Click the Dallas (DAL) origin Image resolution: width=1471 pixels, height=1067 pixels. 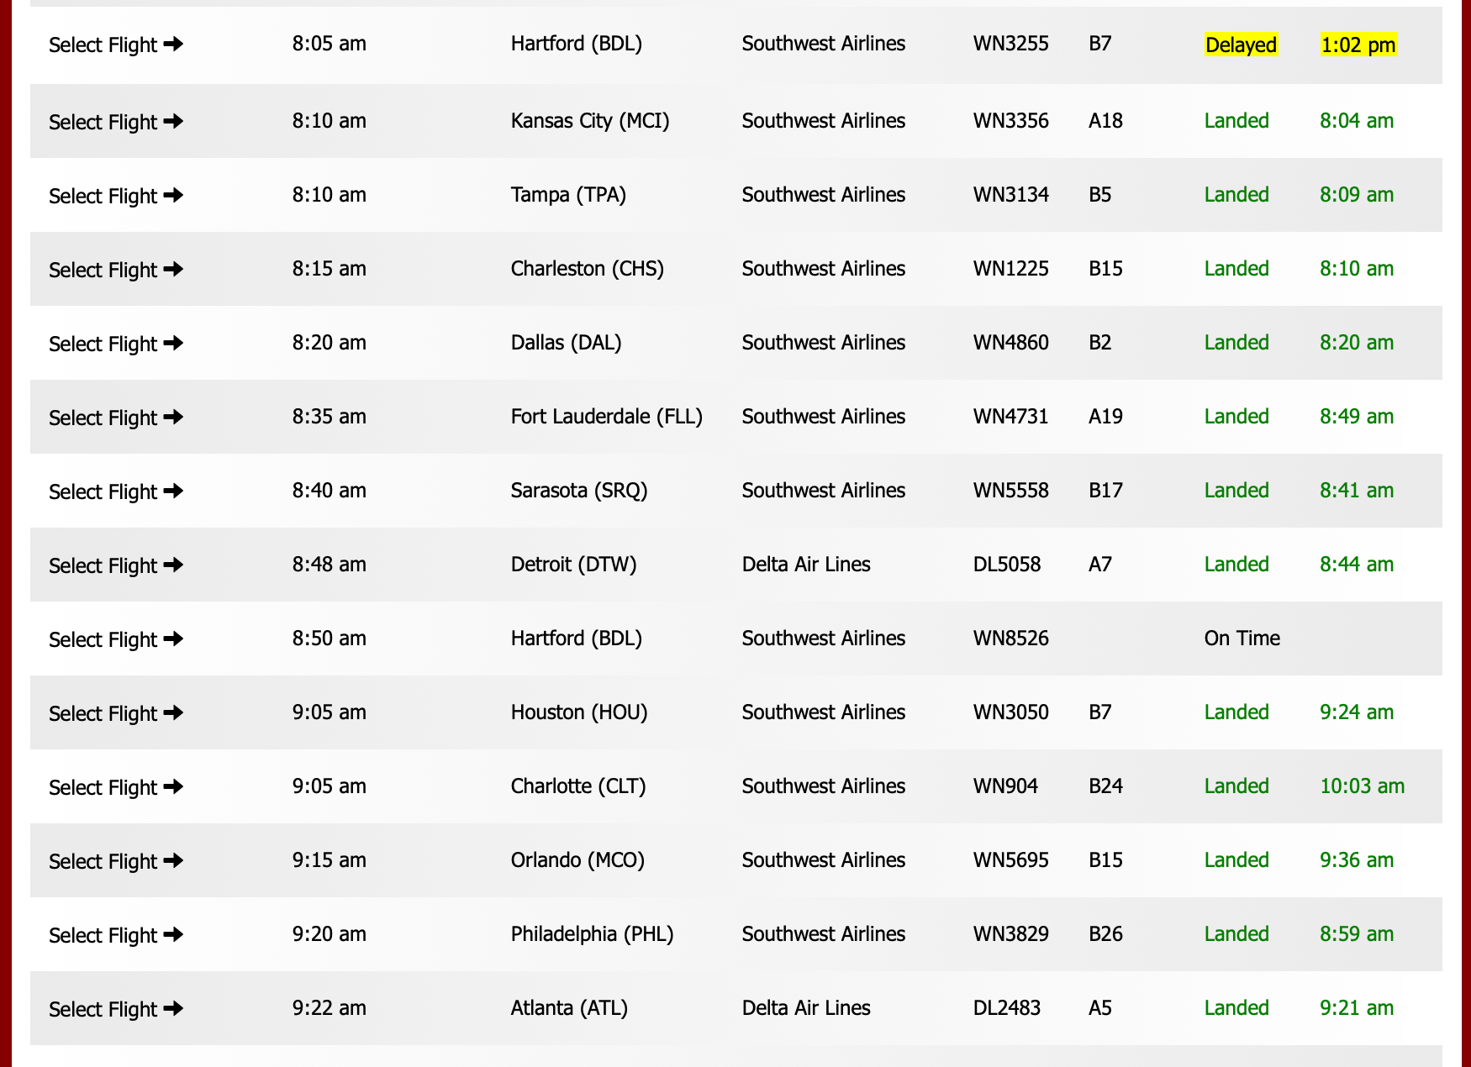pyautogui.click(x=566, y=343)
